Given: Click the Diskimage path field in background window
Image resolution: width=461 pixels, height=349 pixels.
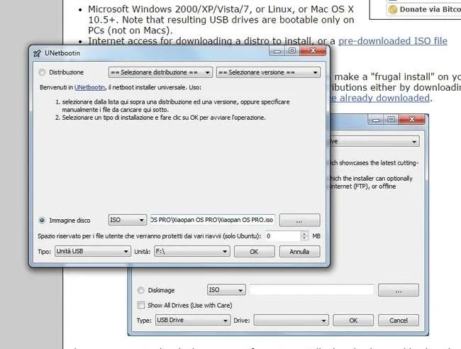Looking at the screenshot, I should [x=311, y=290].
